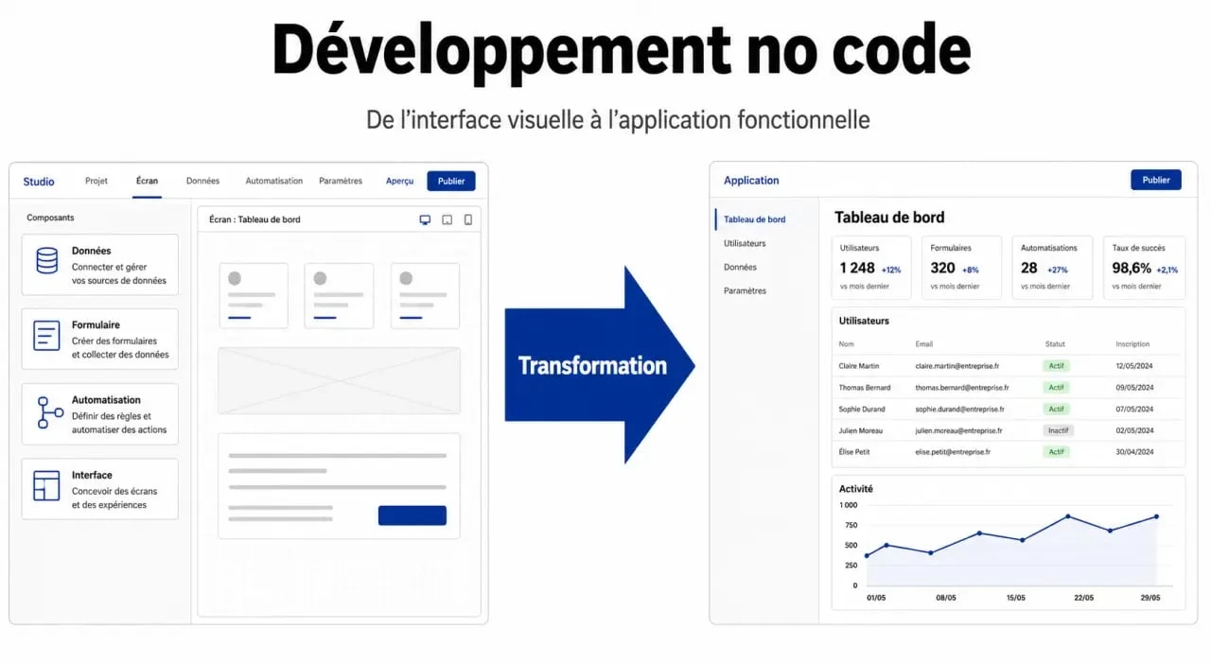
Task: Click the Composants panel heading
Action: click(x=50, y=218)
